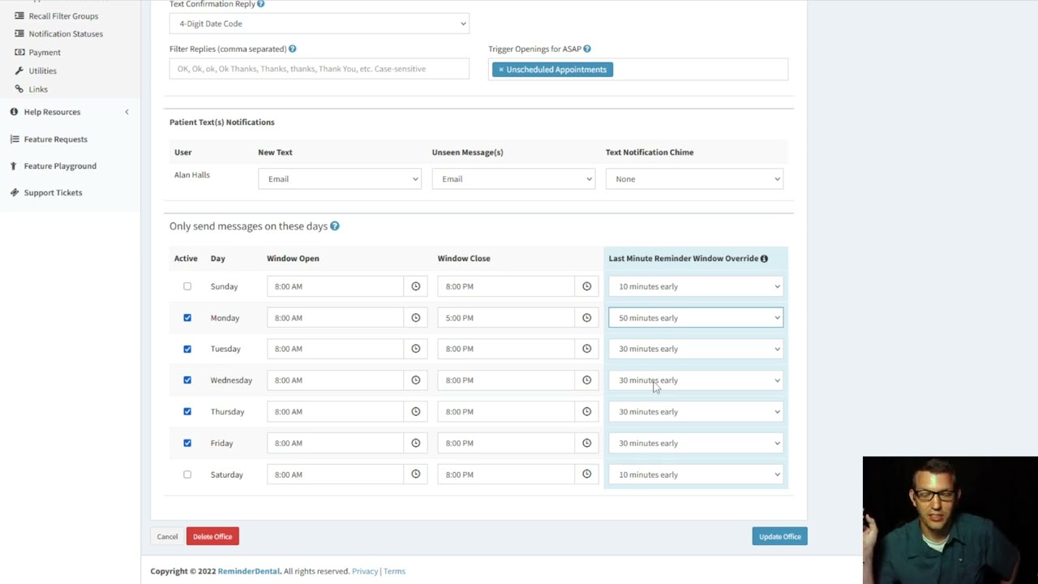
Task: Open the 4-Digit Date Code dropdown
Action: click(x=320, y=24)
